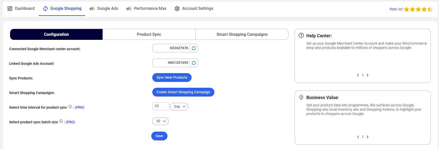Focus the time interval field showing 25
The width and height of the screenshot is (439, 149).
click(x=161, y=106)
